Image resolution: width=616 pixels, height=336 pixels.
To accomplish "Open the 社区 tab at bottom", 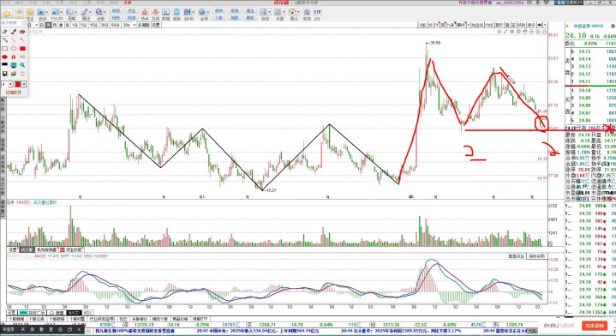I will (x=123, y=319).
